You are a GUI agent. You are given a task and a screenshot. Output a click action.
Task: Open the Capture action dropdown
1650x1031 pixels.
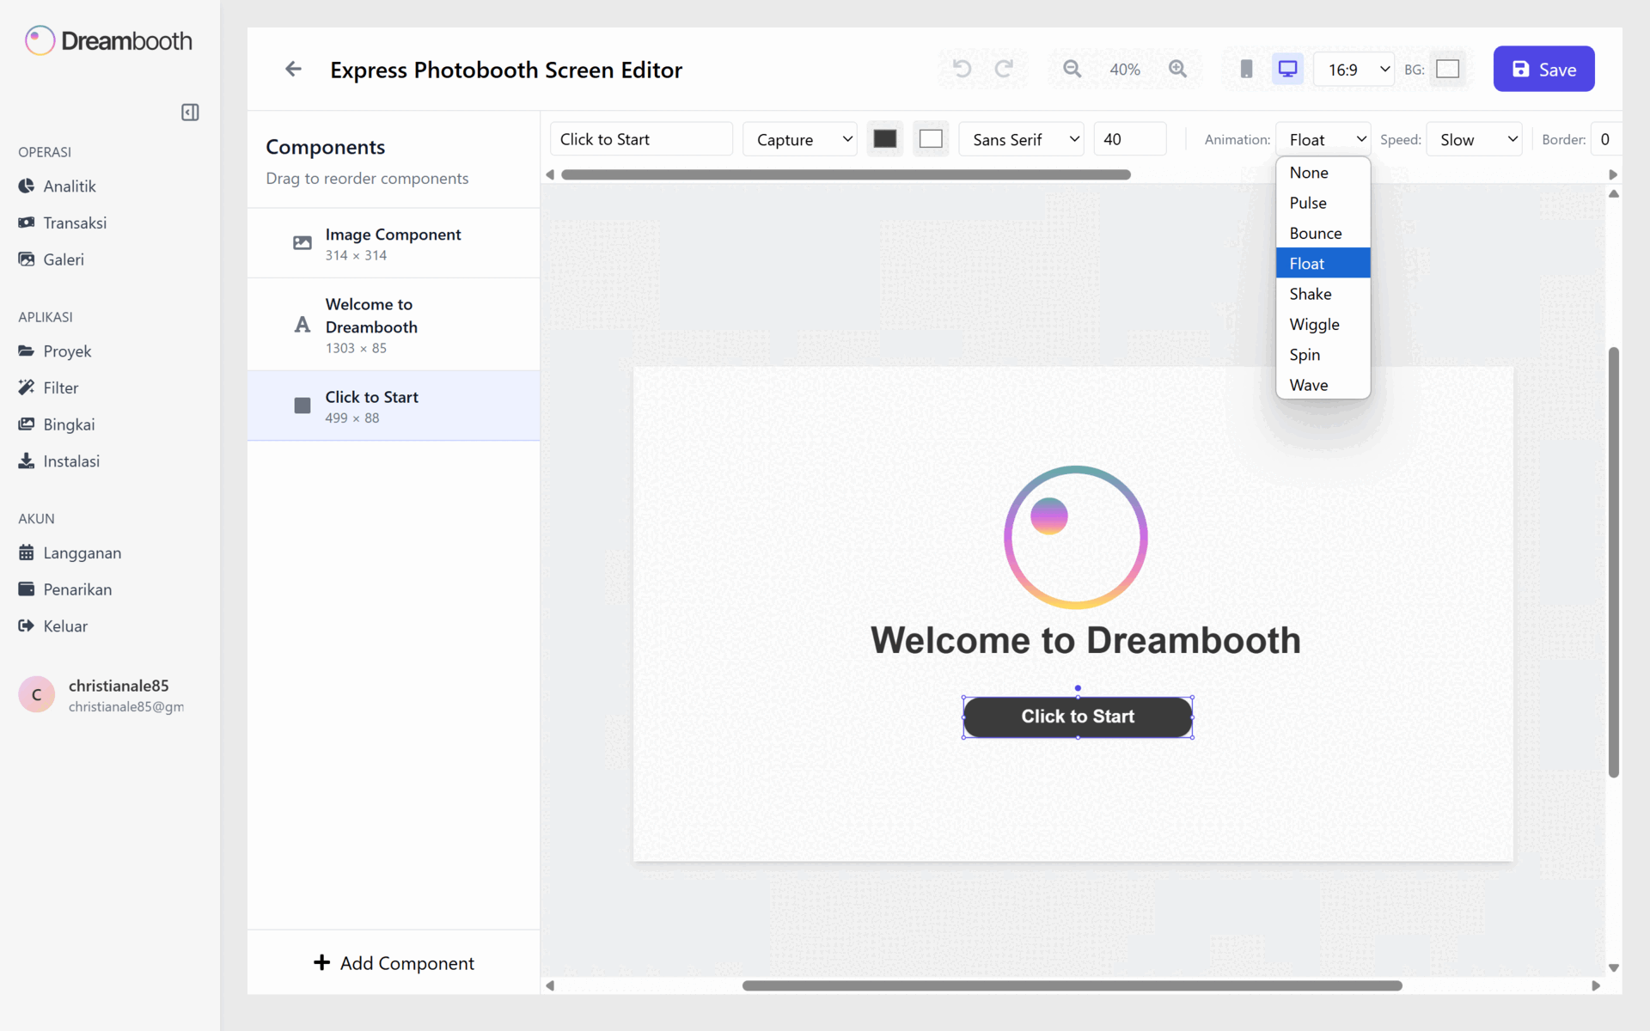click(x=800, y=139)
